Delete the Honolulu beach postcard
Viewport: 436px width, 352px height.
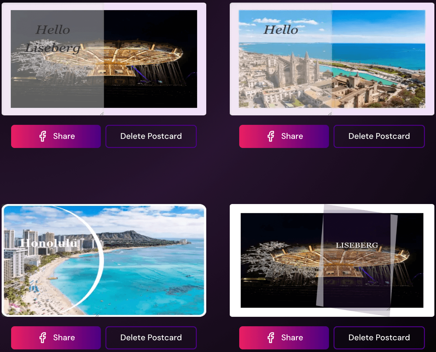click(x=151, y=338)
